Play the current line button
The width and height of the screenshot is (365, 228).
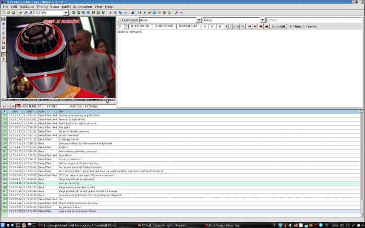coord(8,106)
